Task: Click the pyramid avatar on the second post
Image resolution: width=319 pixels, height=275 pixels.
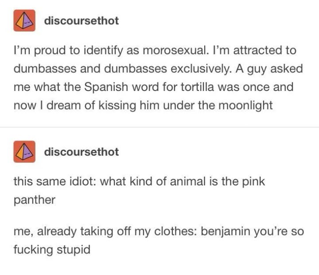Action: (24, 152)
